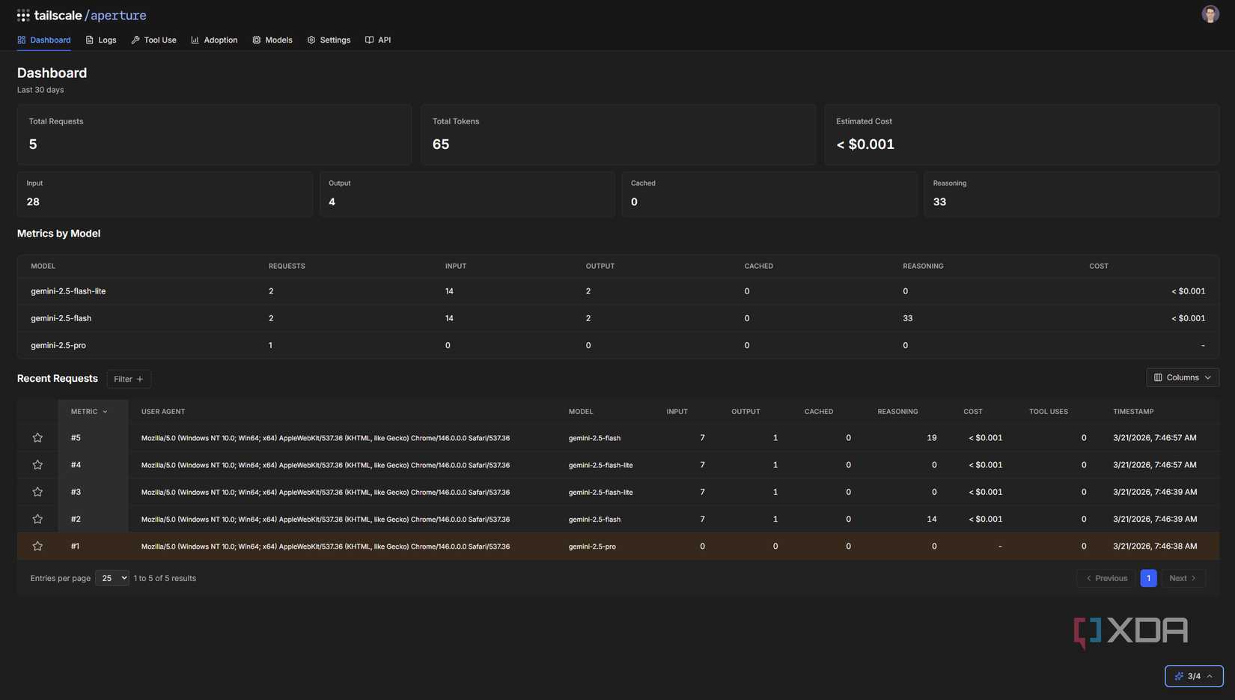This screenshot has height=700, width=1235.
Task: Open the Total Requests card
Action: (214, 135)
